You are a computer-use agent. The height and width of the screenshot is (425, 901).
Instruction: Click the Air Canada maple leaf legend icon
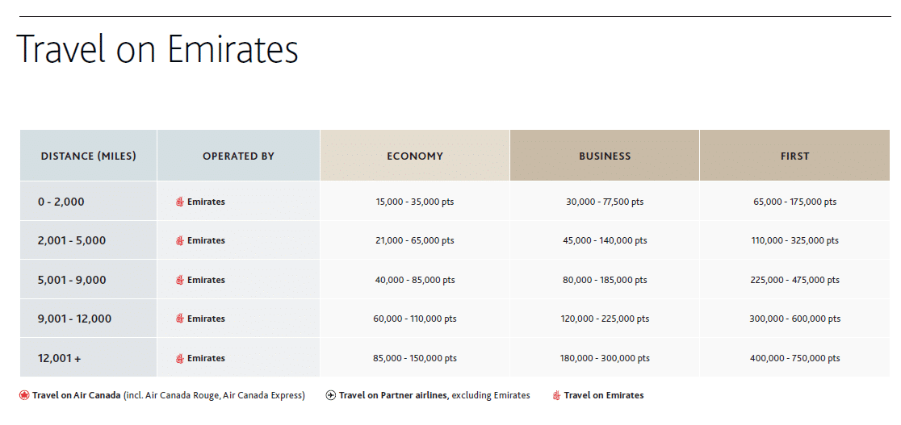pyautogui.click(x=23, y=395)
